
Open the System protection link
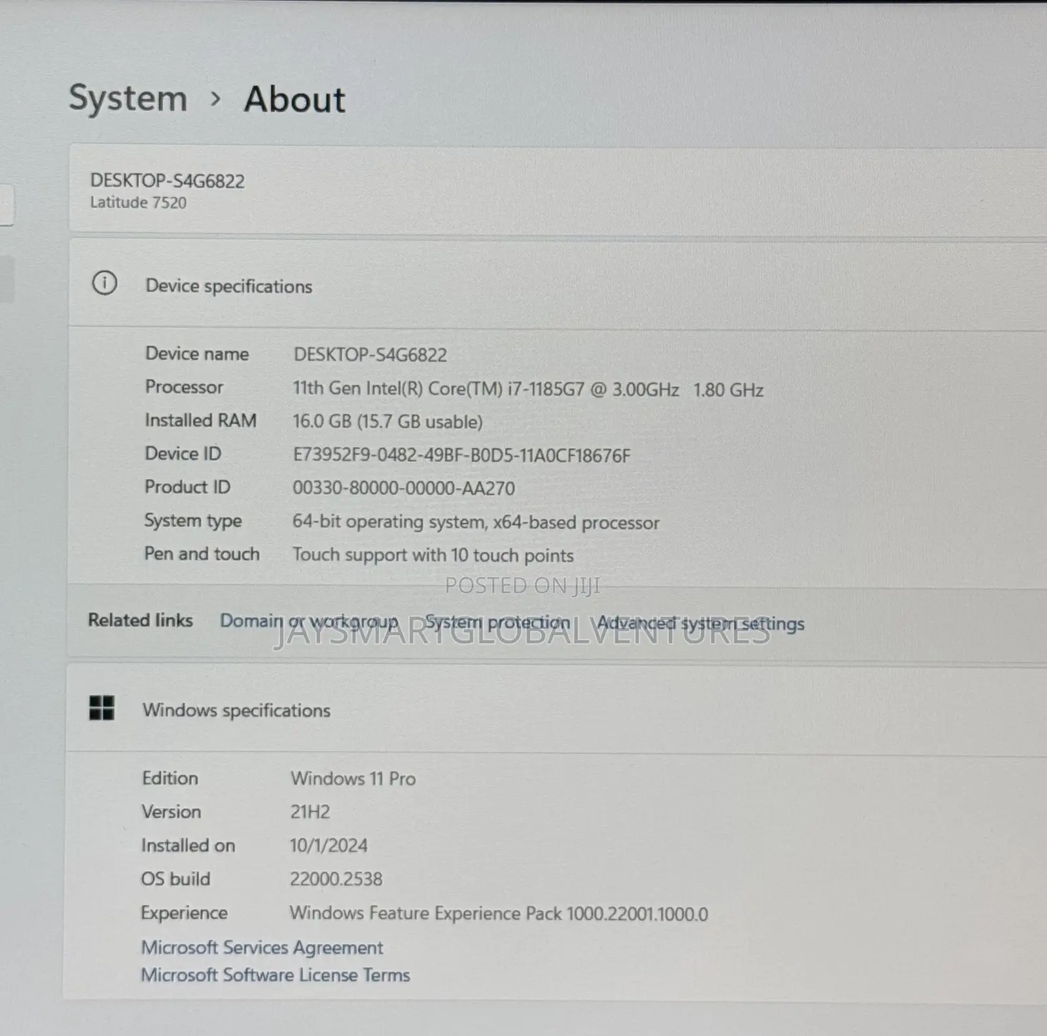(x=497, y=622)
